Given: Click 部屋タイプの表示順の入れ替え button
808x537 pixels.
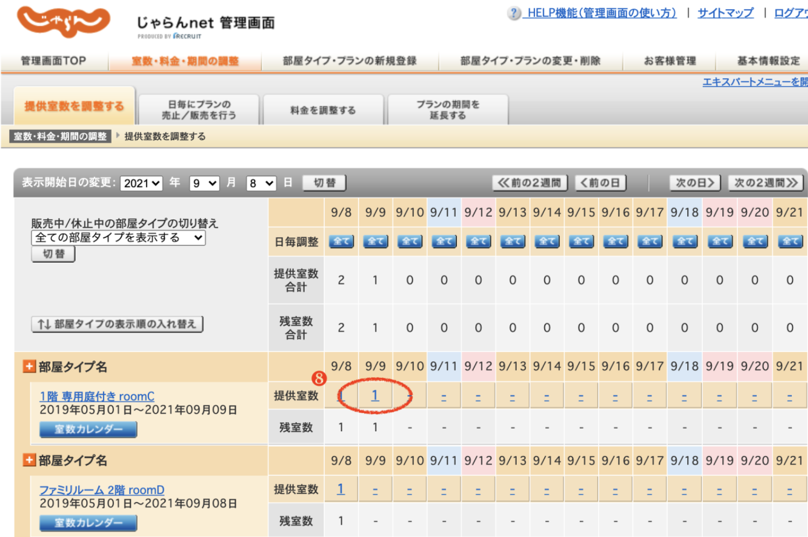Looking at the screenshot, I should coord(117,324).
